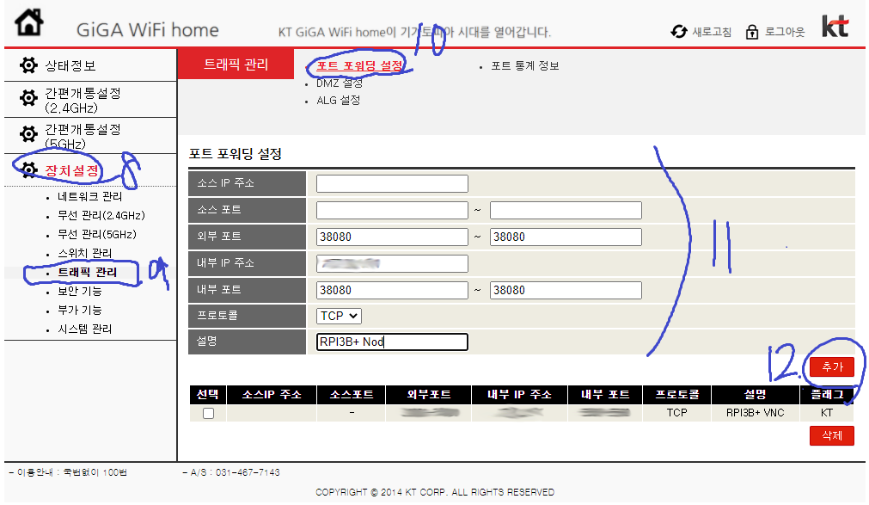Click the 포트 포워딩 설정 section heading
The width and height of the screenshot is (869, 505).
pyautogui.click(x=235, y=154)
